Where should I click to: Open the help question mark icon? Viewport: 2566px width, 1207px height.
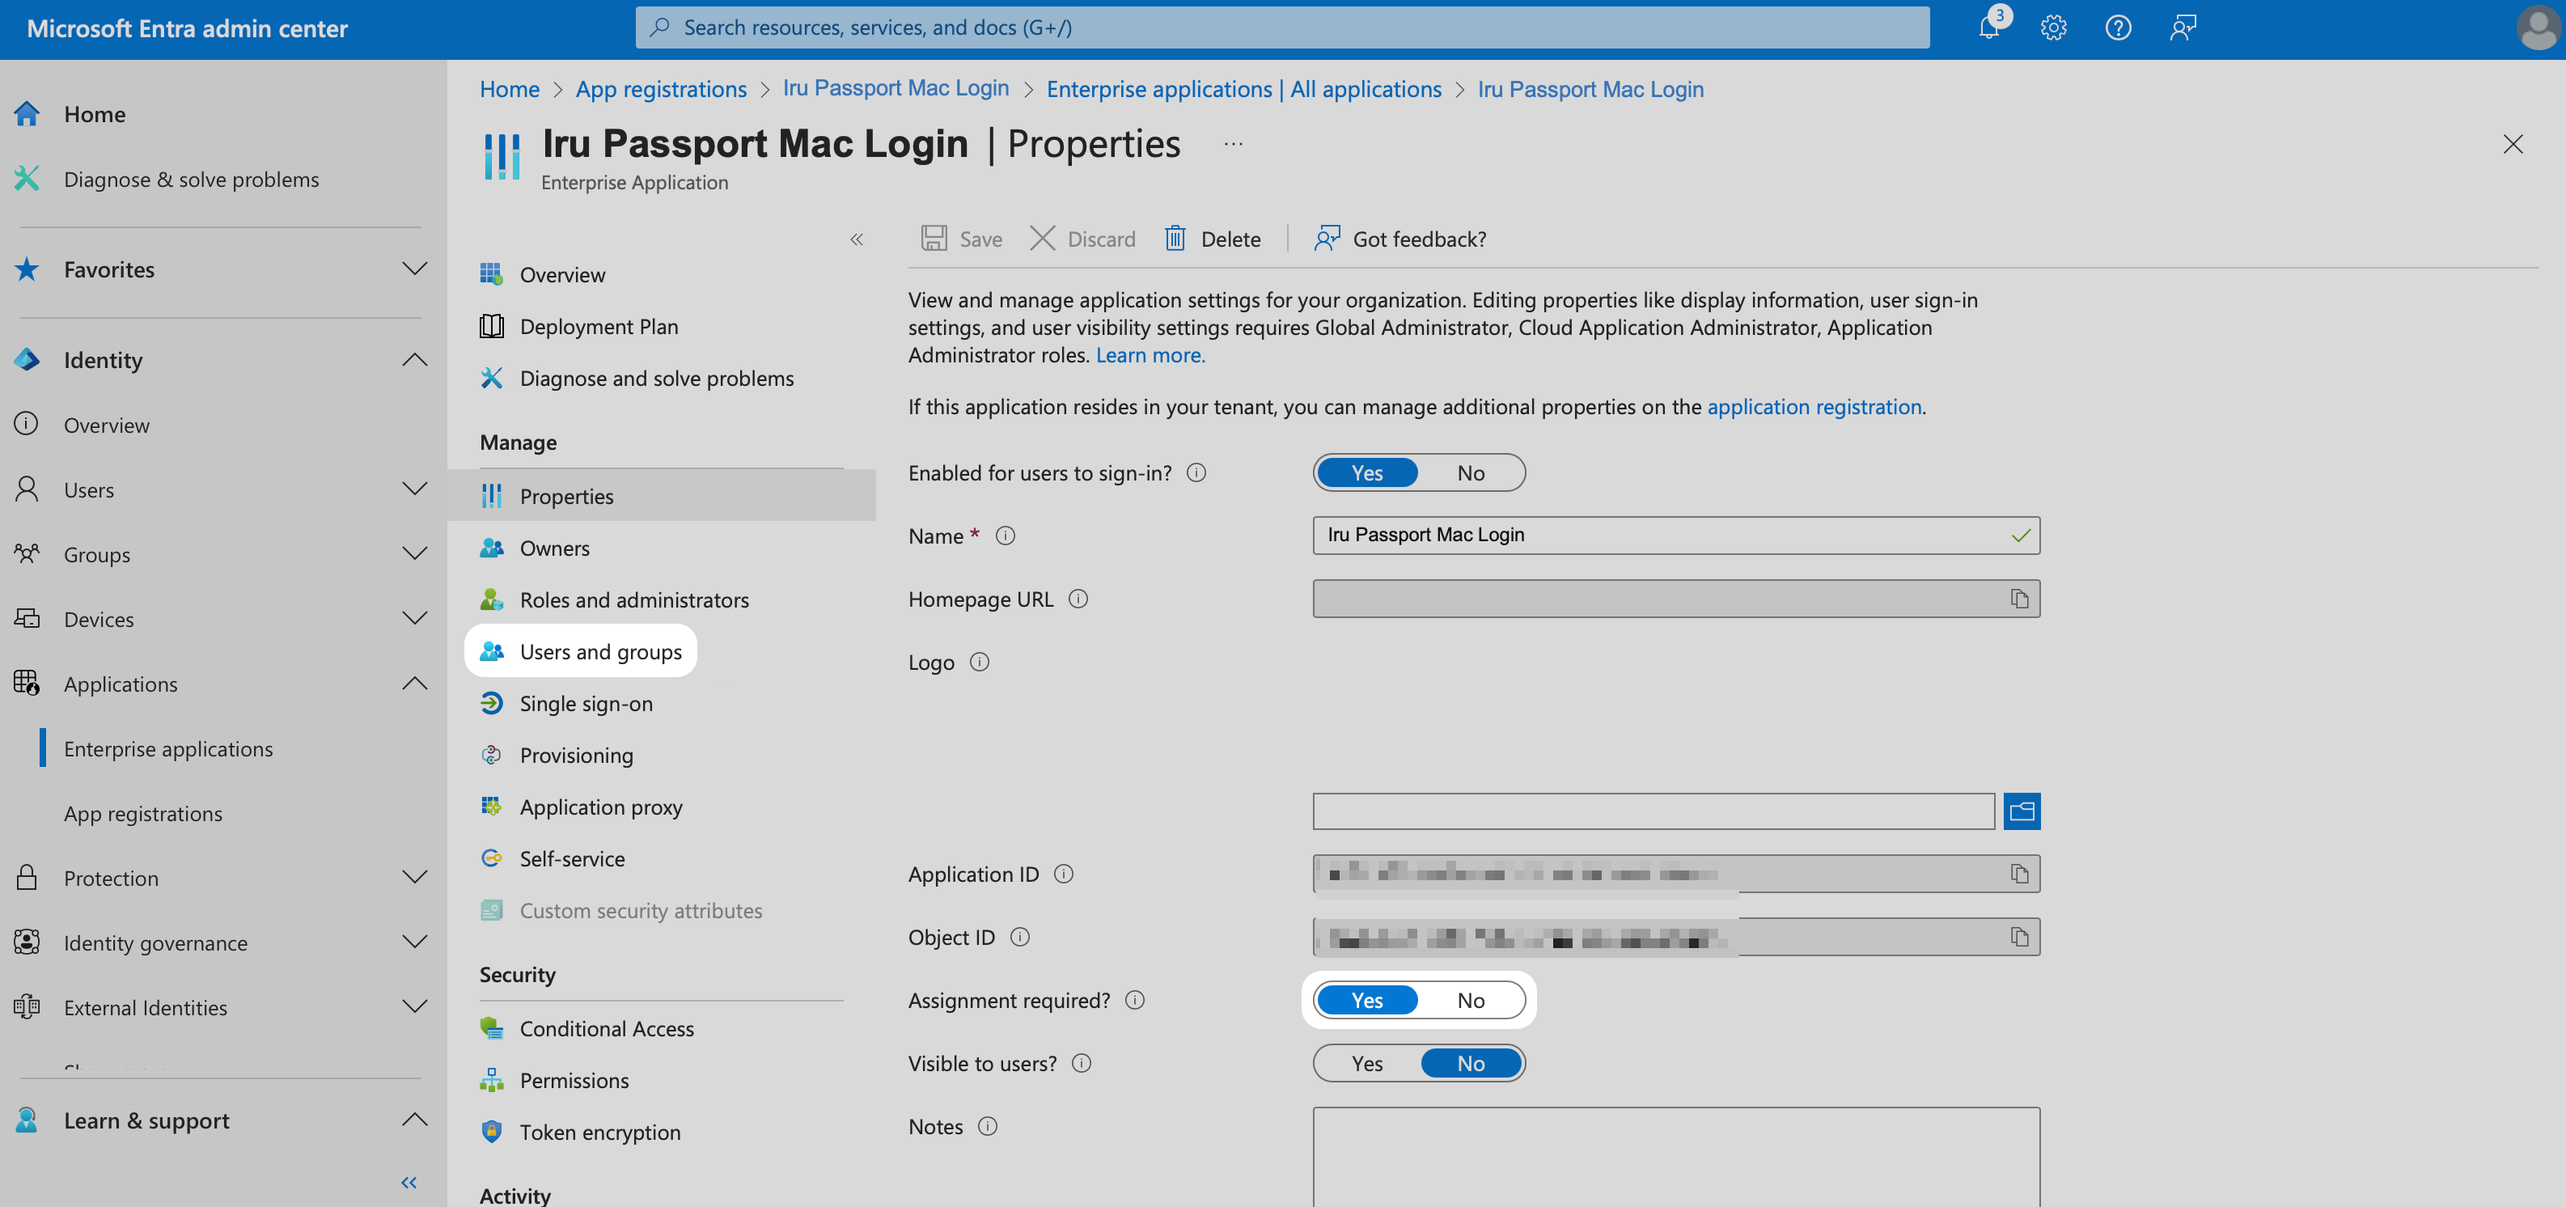[x=2118, y=28]
